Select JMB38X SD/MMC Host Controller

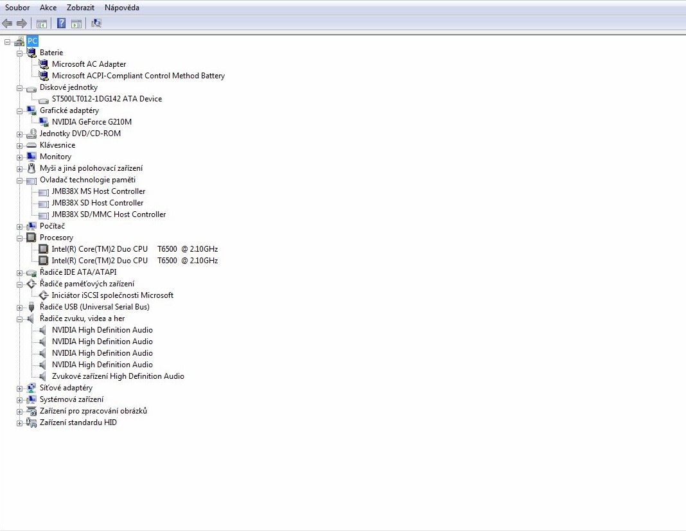109,214
